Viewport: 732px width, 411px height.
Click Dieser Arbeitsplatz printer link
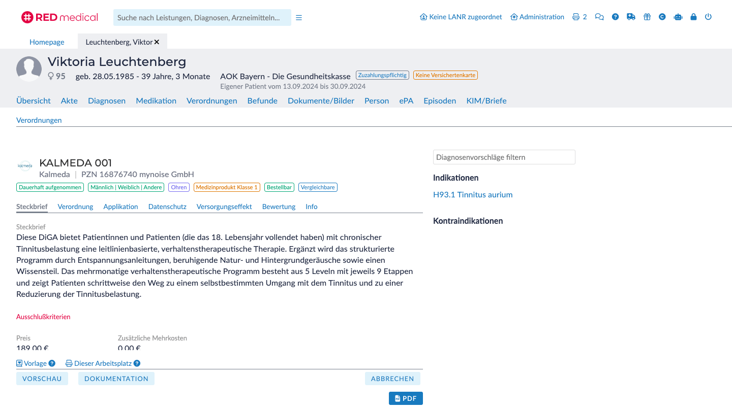point(99,363)
